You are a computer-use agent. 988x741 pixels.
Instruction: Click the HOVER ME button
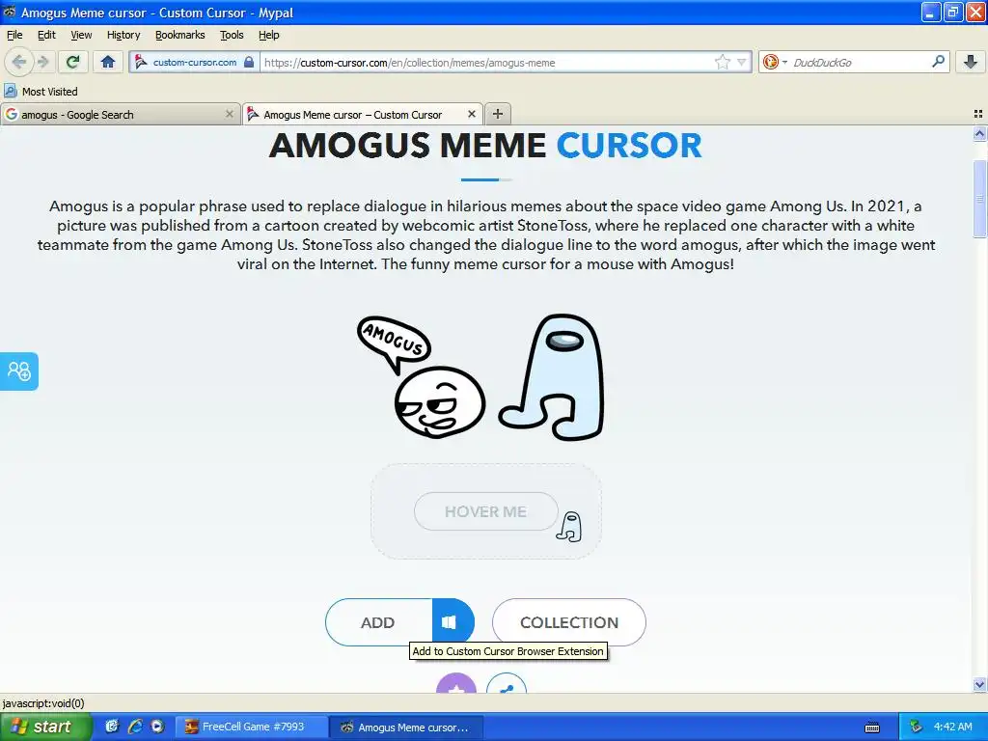click(x=486, y=511)
